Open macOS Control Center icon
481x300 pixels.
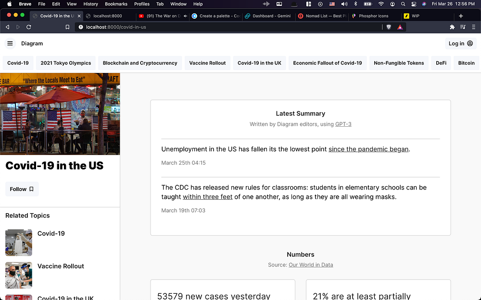(414, 4)
